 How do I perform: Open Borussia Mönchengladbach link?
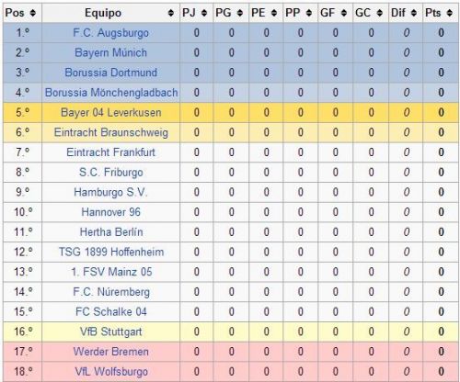point(111,93)
